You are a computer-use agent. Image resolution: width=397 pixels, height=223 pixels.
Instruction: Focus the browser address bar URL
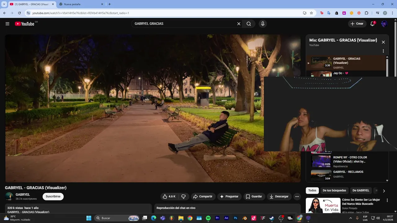tap(81, 13)
